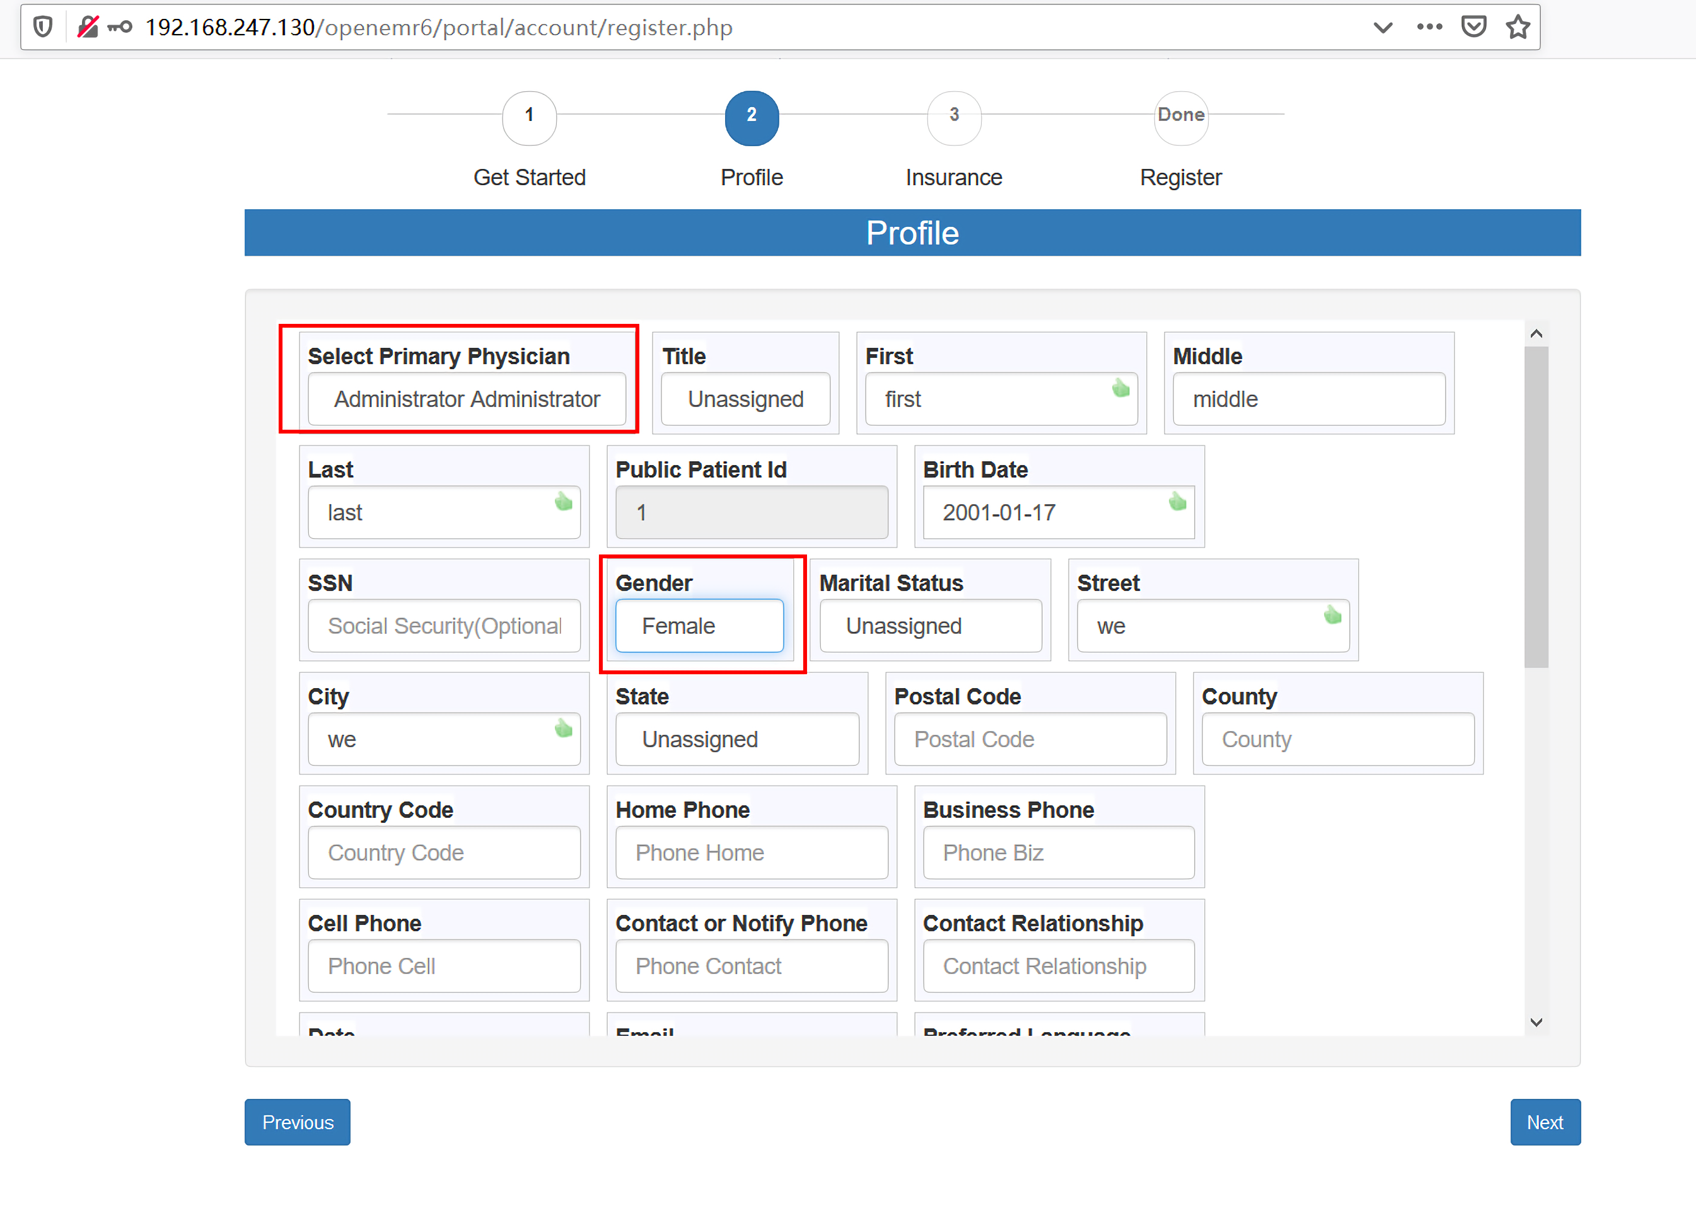Click the Done Register step circle
Viewport: 1696px width, 1206px height.
pos(1180,117)
